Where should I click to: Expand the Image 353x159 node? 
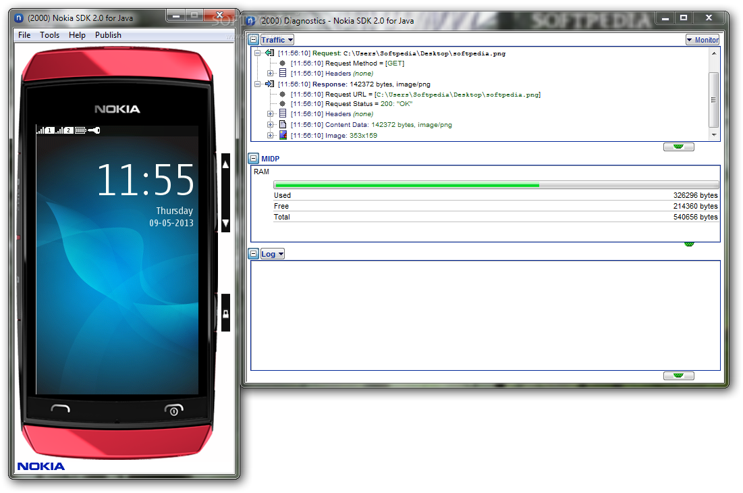tap(270, 135)
